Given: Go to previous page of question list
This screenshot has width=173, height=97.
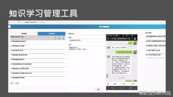Looking at the screenshot, I should pos(11,83).
